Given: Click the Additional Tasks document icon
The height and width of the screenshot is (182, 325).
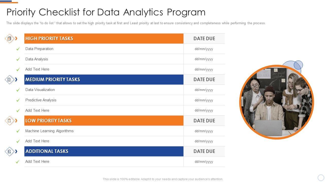Looking at the screenshot, I should (x=9, y=151).
